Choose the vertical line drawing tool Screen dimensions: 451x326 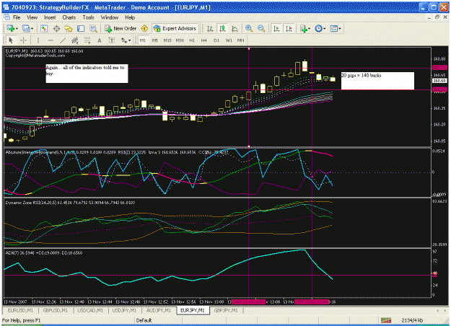click(38, 40)
